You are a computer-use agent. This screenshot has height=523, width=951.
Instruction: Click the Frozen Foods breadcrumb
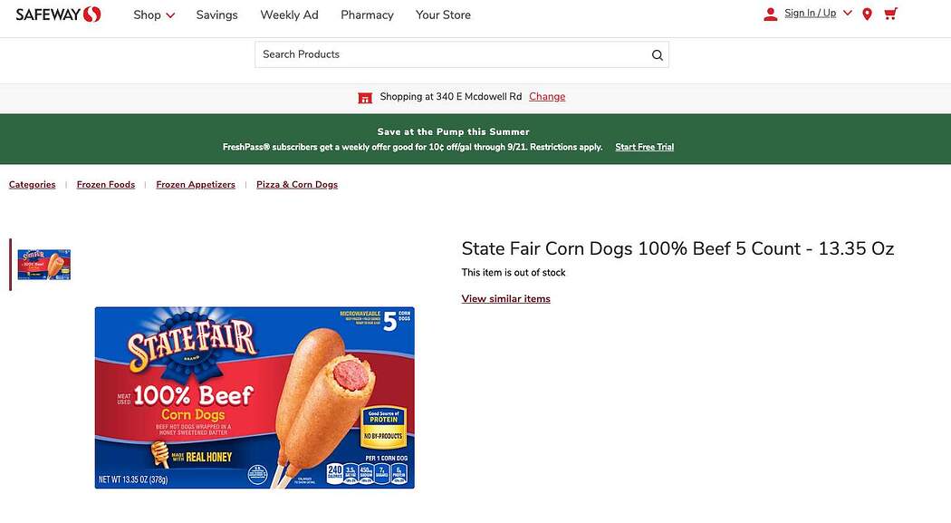[106, 184]
